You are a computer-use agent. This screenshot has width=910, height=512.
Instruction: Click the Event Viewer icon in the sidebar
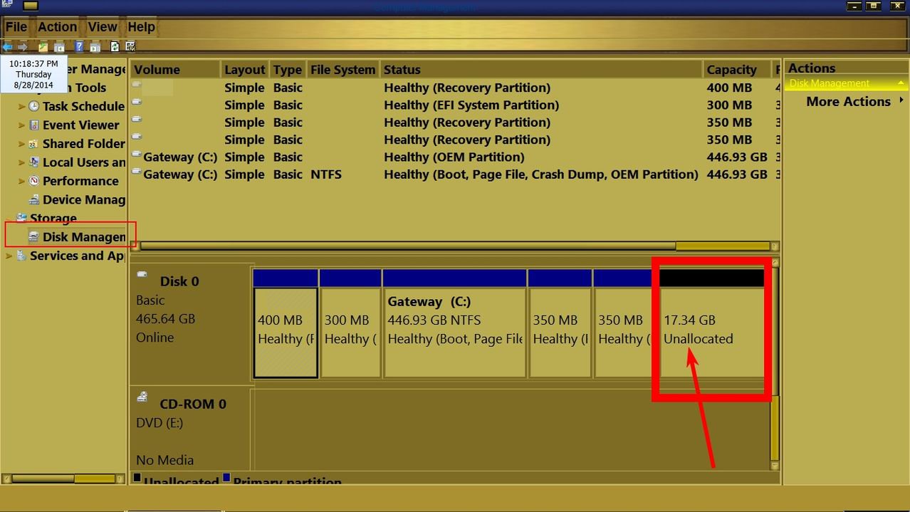coord(33,125)
